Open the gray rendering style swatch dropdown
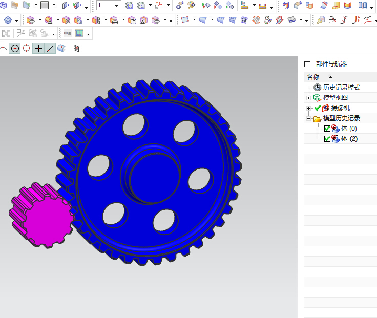 [54, 6]
